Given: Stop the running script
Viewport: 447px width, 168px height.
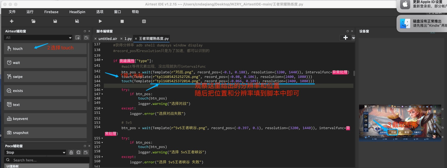Looking at the screenshot, I should coord(122,21).
